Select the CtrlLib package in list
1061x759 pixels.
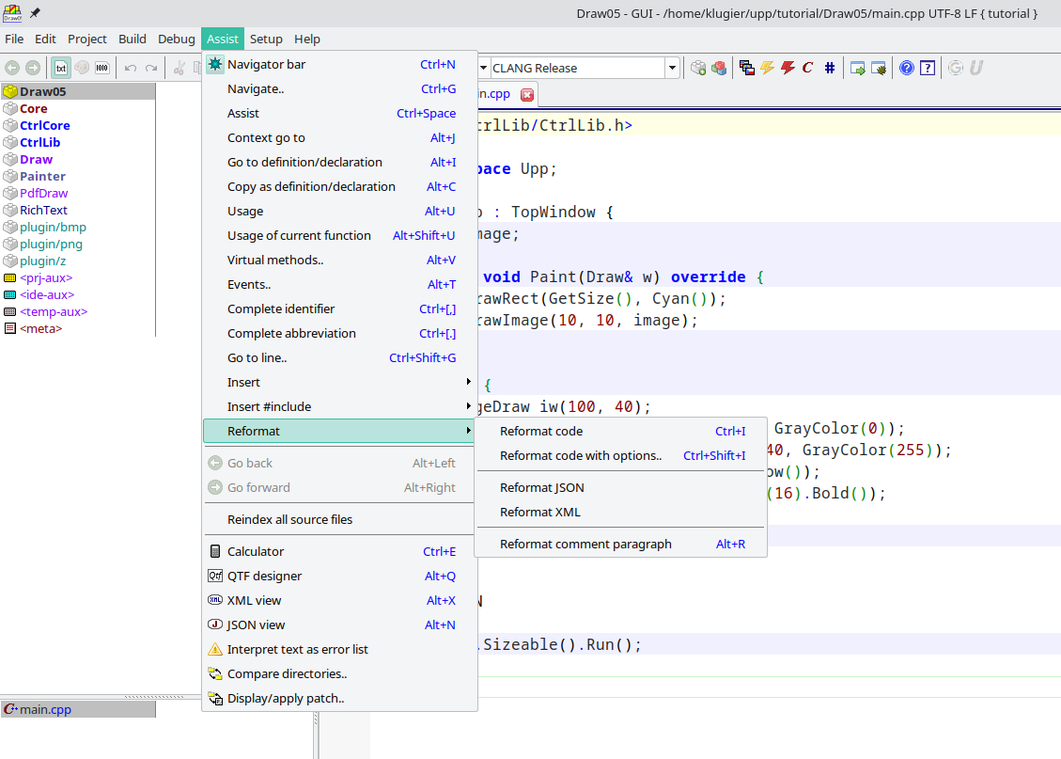pos(40,142)
